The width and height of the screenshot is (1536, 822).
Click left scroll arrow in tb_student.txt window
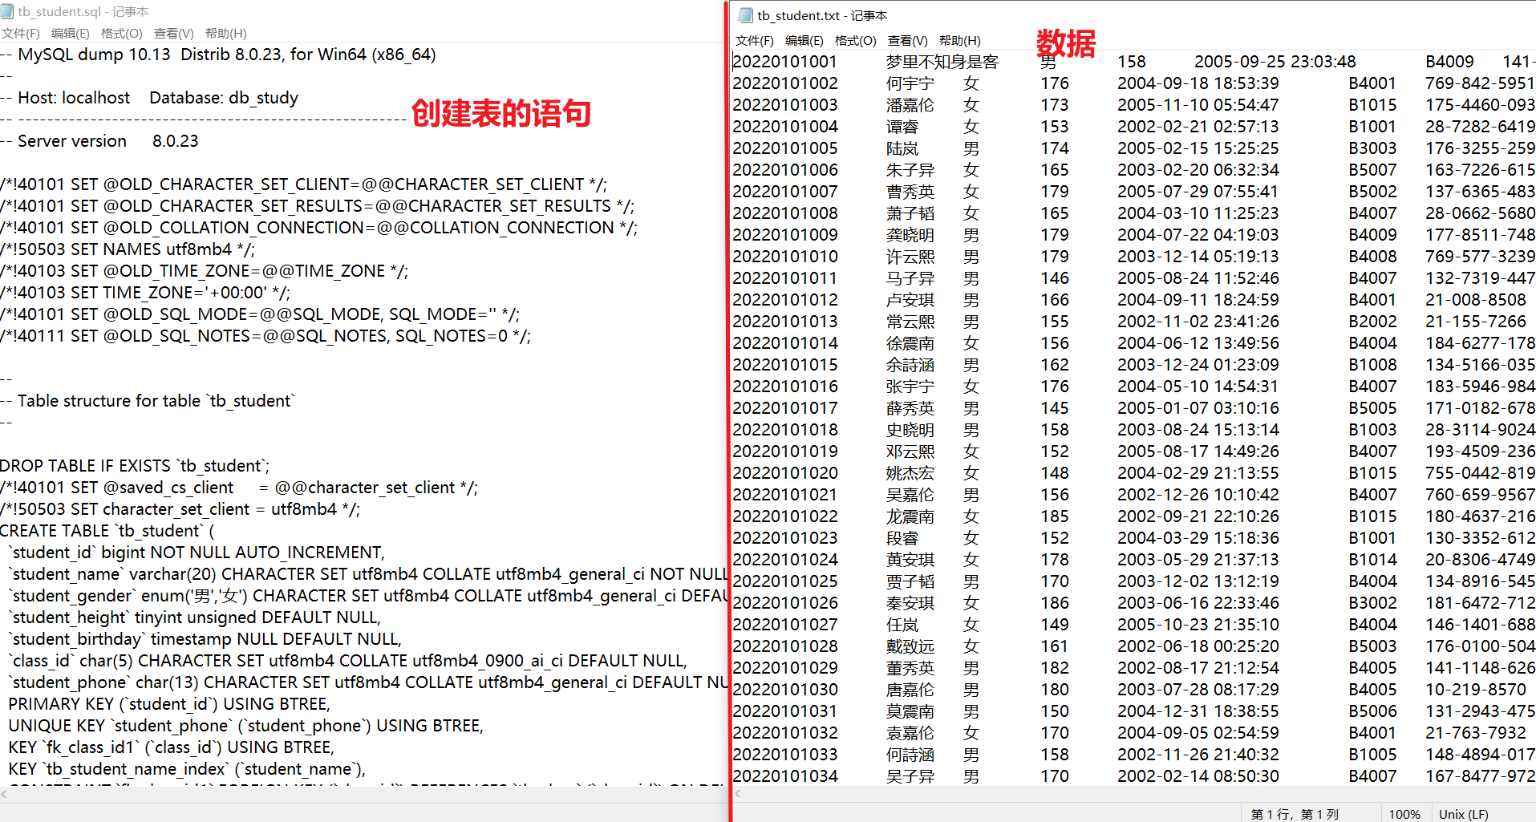coord(738,793)
